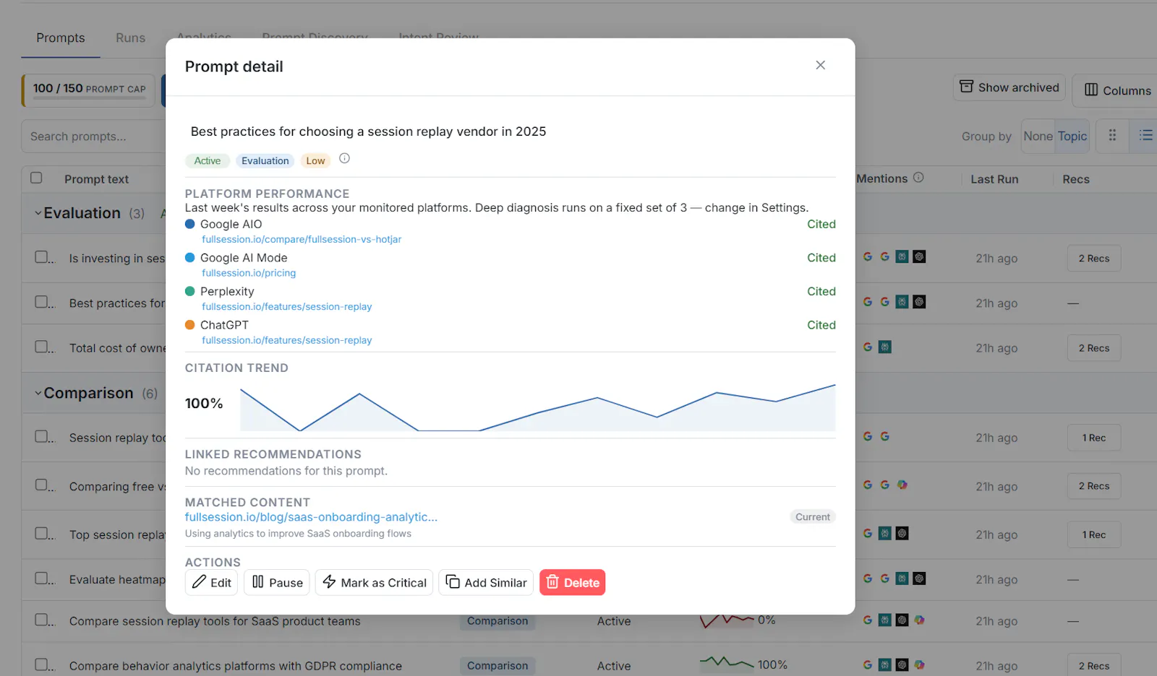Click the 100 / 150 prompt cap indicator

coord(88,90)
